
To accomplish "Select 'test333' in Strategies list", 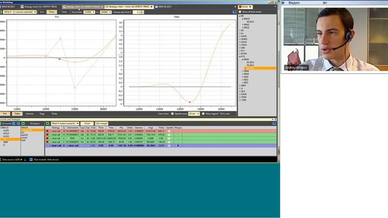I will point(24,135).
